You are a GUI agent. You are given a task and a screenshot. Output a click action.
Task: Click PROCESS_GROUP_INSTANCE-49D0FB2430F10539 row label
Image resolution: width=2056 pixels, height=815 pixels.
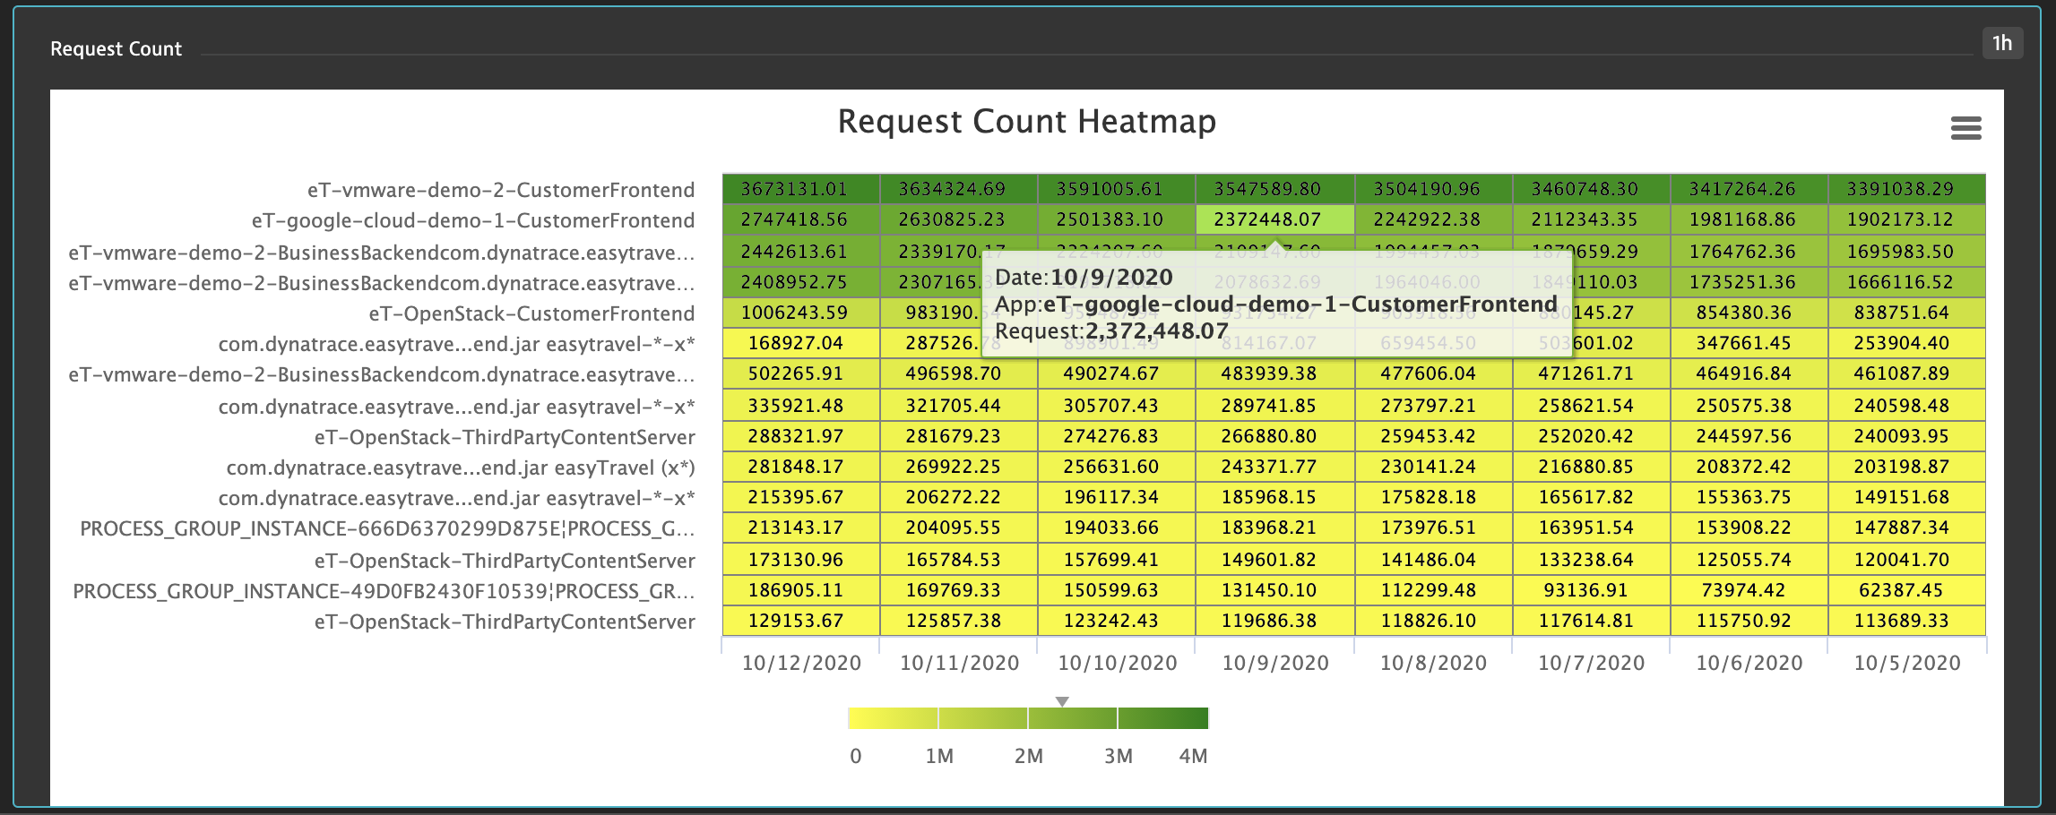coord(384,591)
